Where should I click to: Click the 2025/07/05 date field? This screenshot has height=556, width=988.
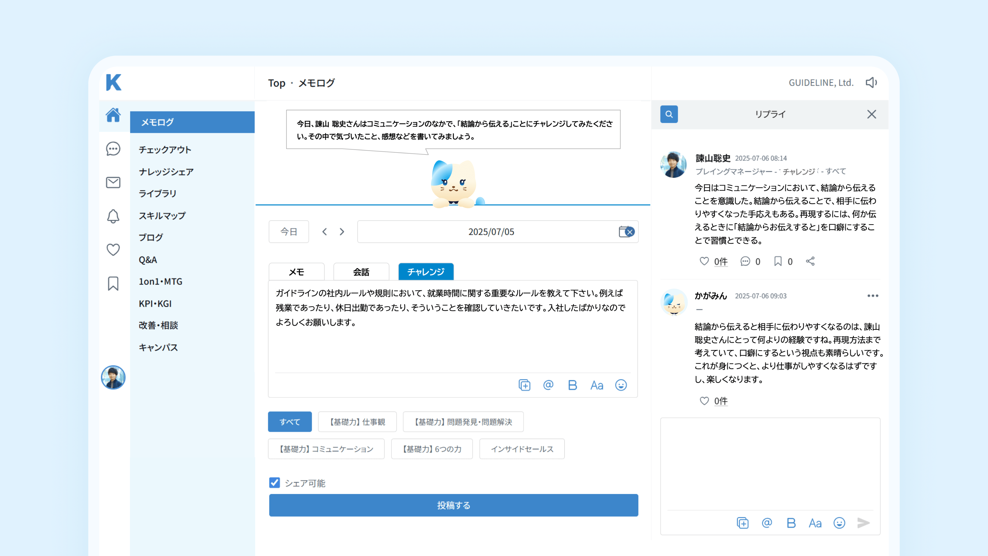click(498, 232)
